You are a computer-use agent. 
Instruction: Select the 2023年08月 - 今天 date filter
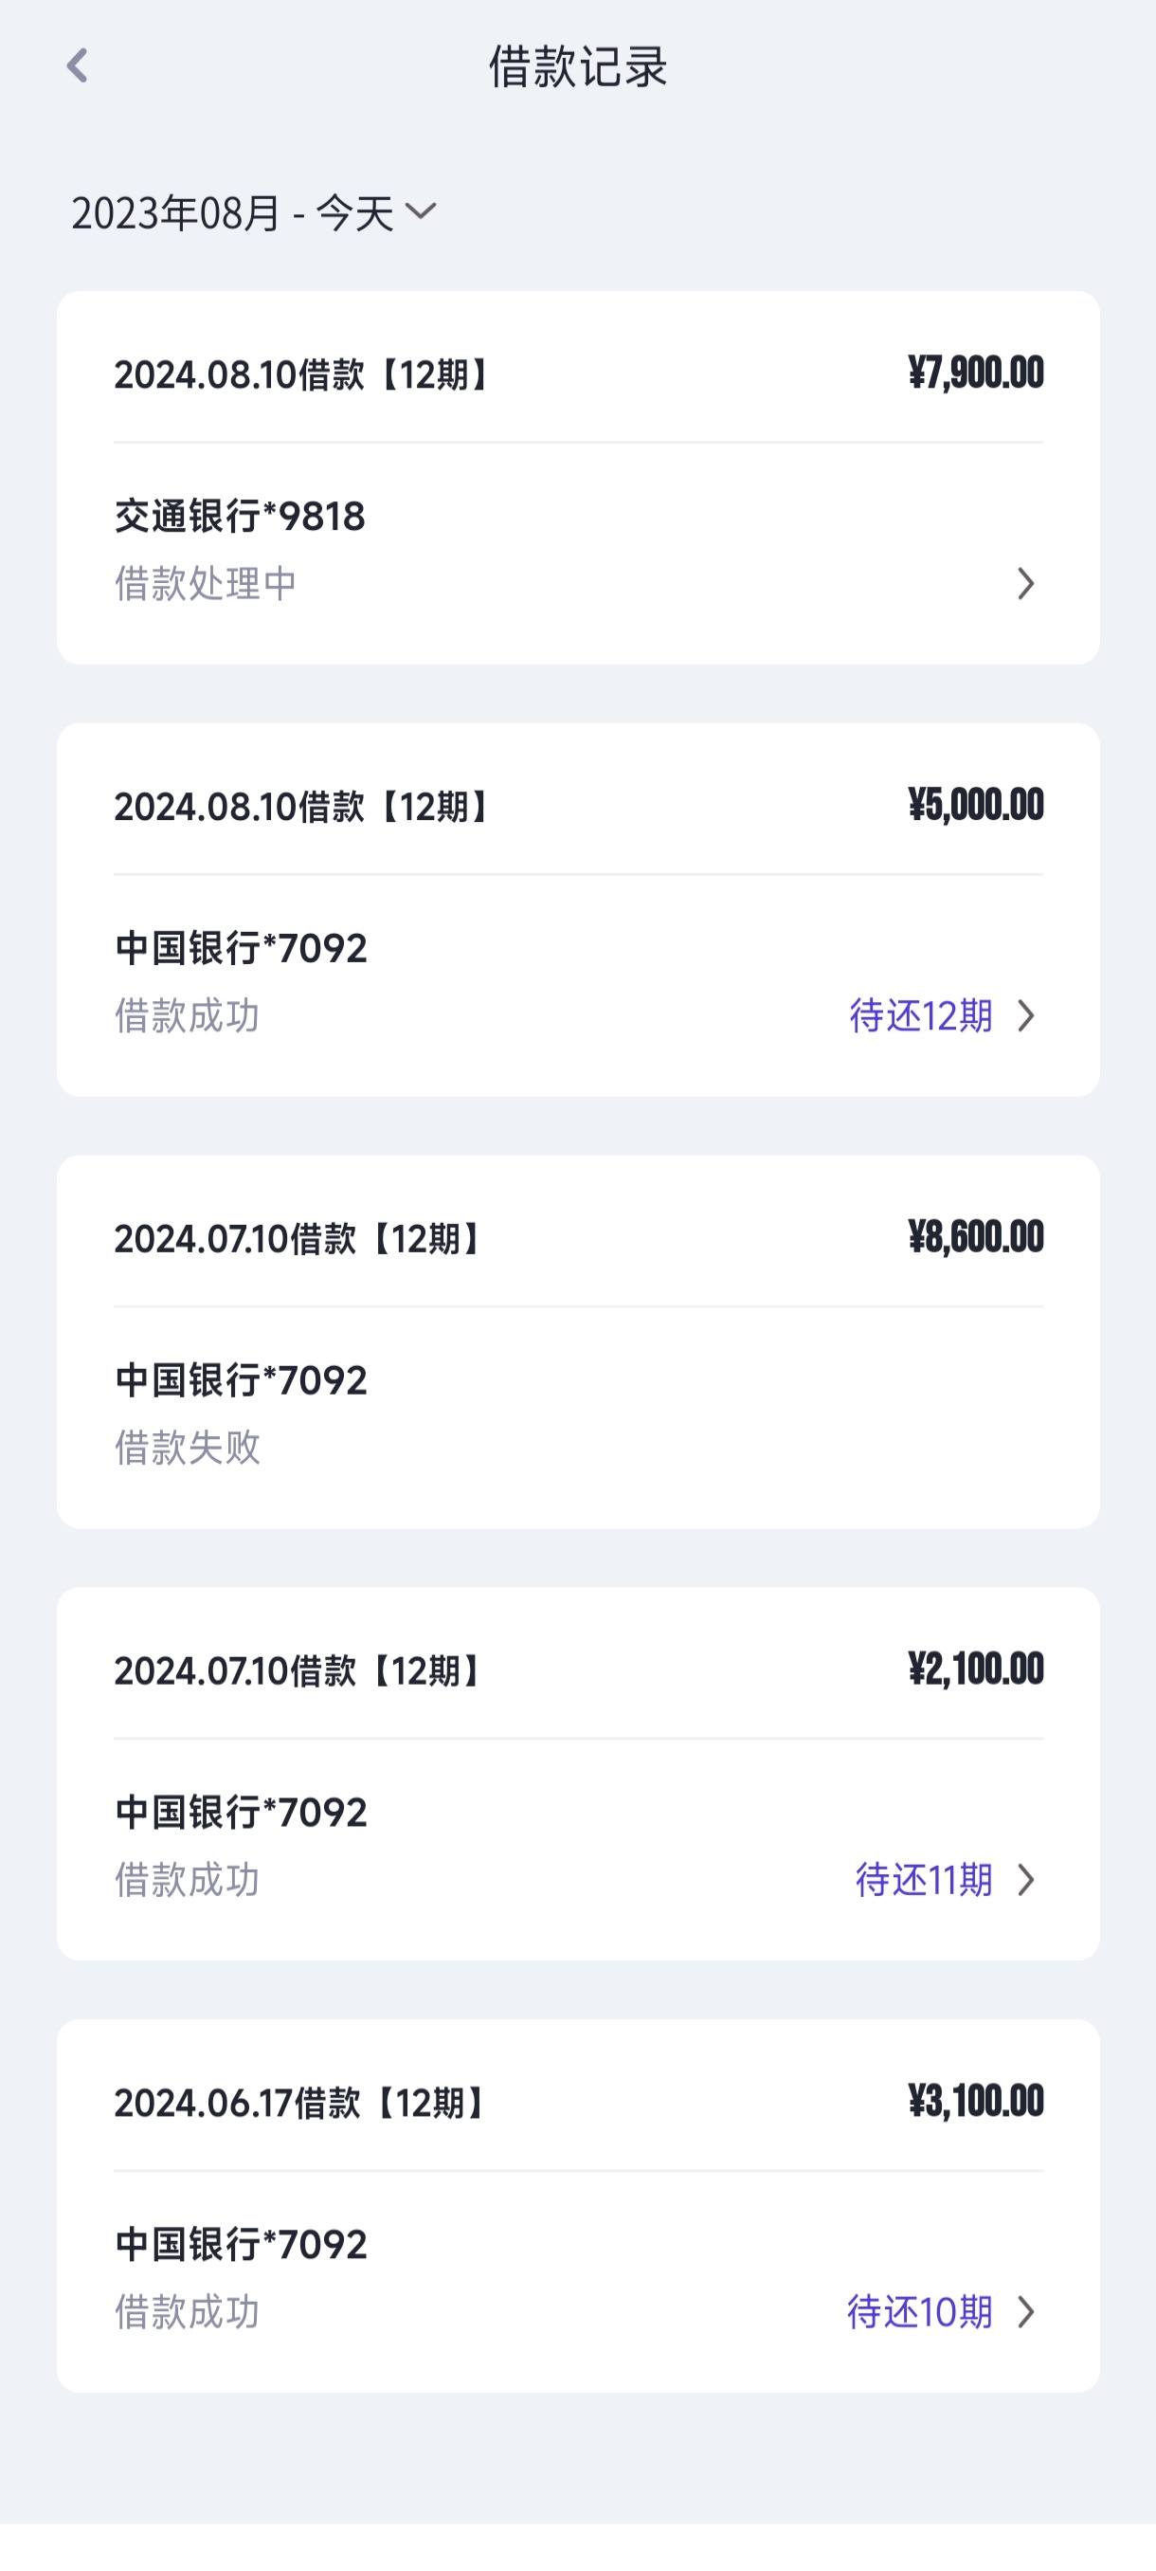253,212
